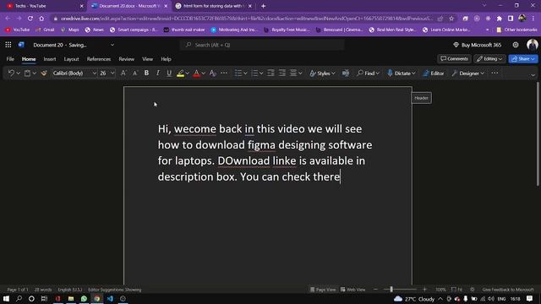541x304 pixels.
Task: Click the Paste clipboard icon
Action: pos(27,73)
